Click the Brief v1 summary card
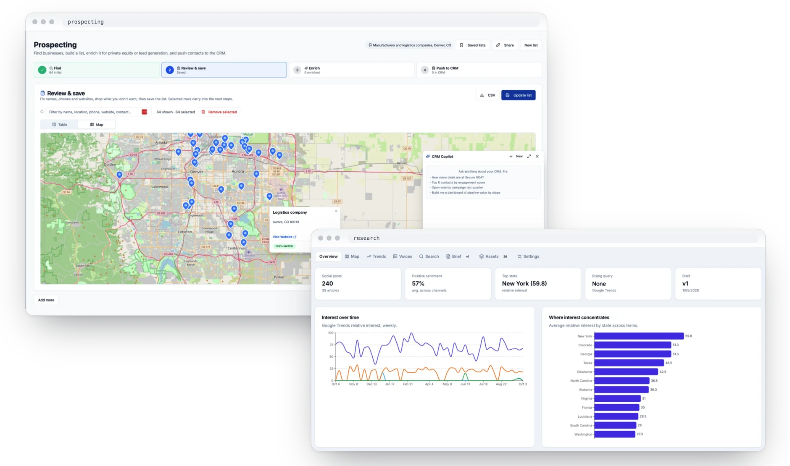The height and width of the screenshot is (466, 790). tap(718, 284)
